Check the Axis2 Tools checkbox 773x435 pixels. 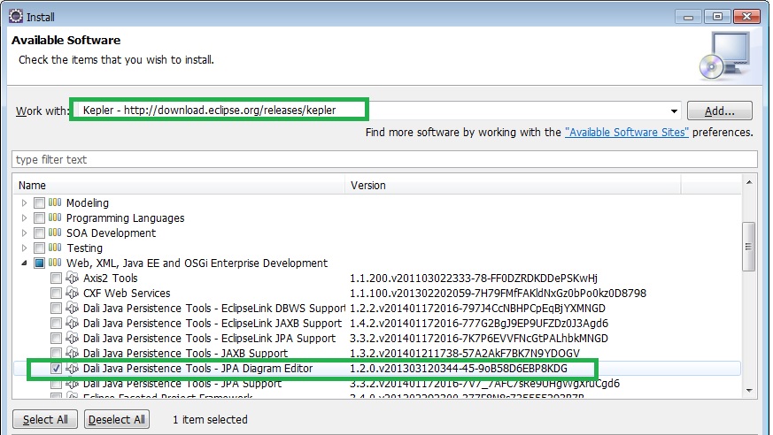click(x=57, y=279)
